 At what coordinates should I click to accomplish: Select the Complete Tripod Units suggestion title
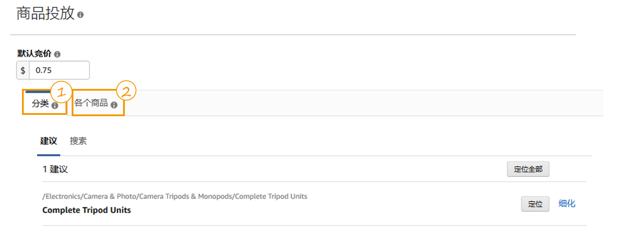(87, 210)
